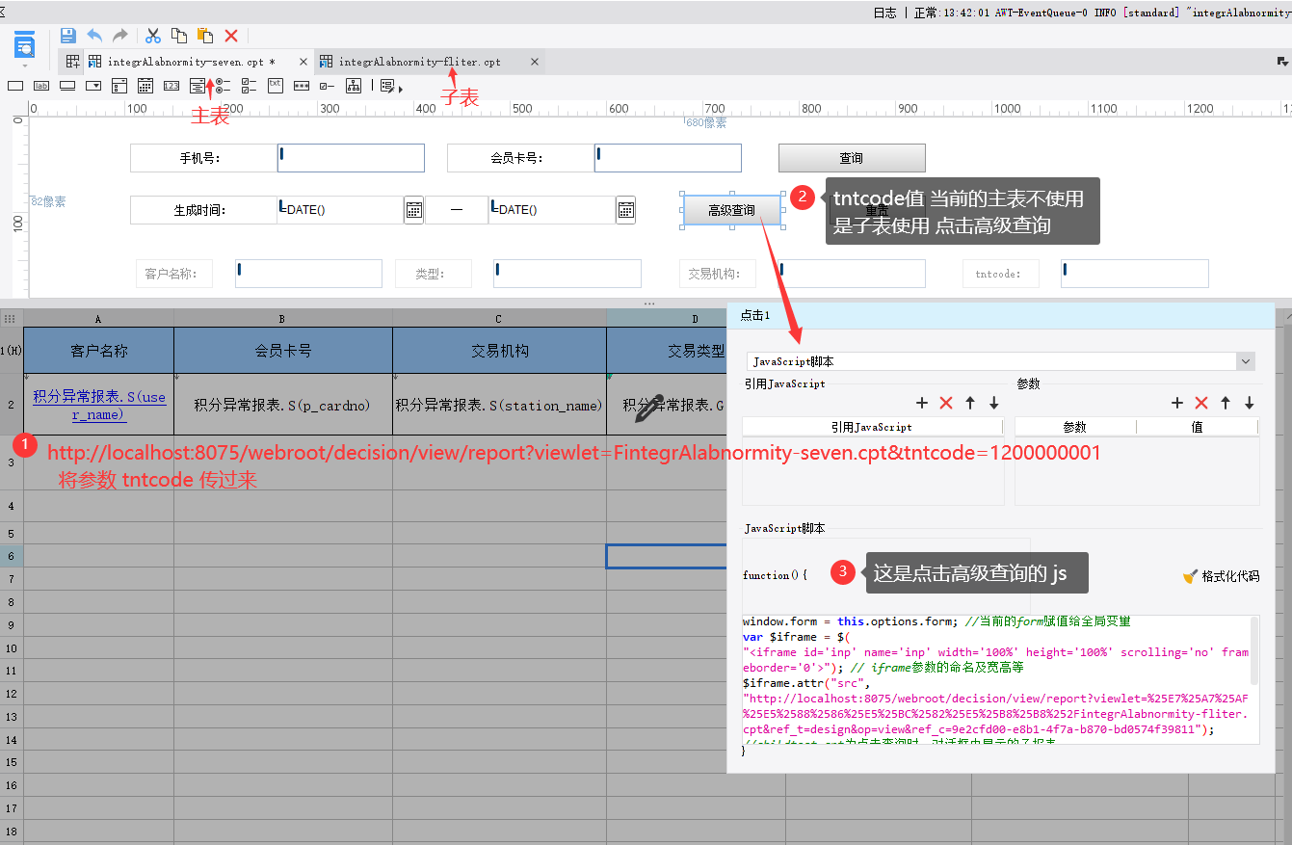Insert a checkbox group widget
Viewport: 1292px width, 845px height.
[250, 86]
